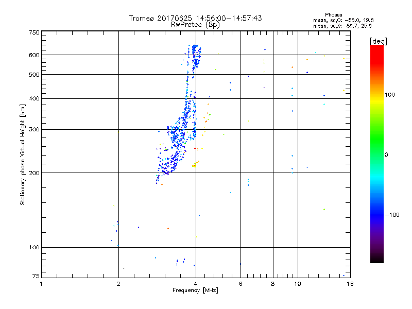Click the x-axis tick label '4'
Image resolution: width=412 pixels, height=309 pixels.
(x=196, y=284)
